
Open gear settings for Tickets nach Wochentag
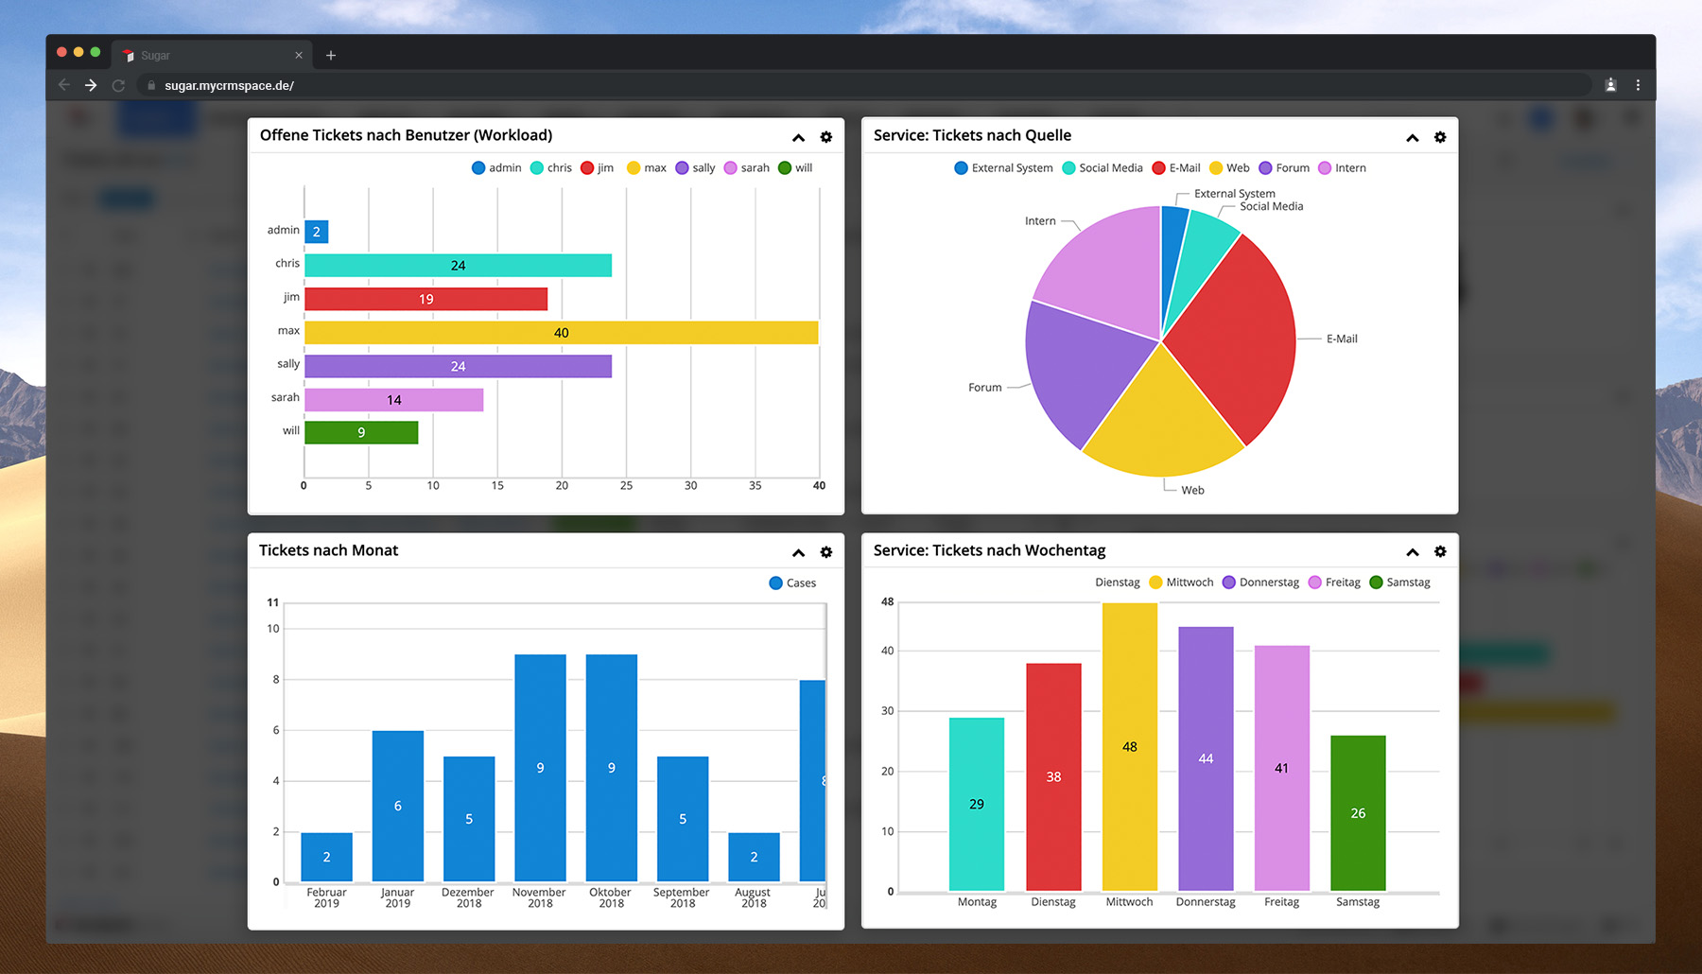[x=1439, y=551]
